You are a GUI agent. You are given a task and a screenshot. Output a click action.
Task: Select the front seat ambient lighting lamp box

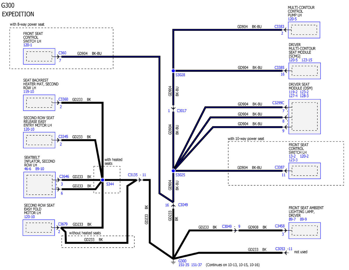click(305, 231)
